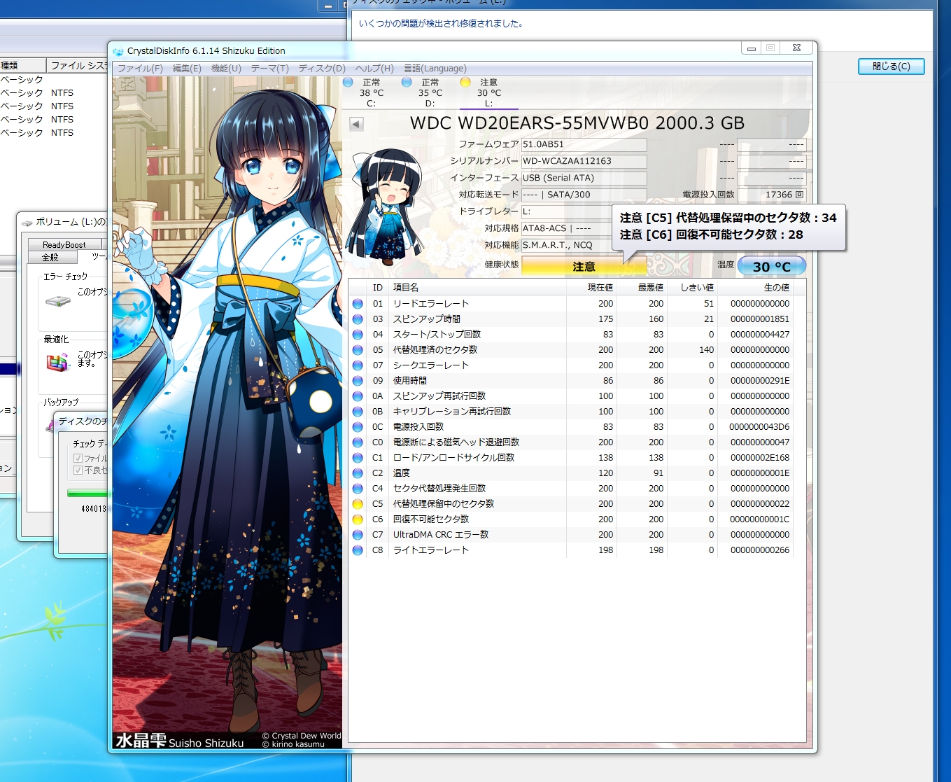Viewport: 951px width, 782px height.
Task: Click the status orb for スタート/ストップ回数 row
Action: pyautogui.click(x=358, y=335)
